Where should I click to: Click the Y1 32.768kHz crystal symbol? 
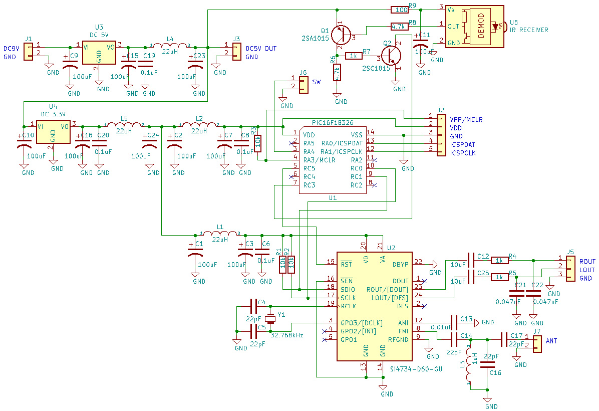click(x=270, y=318)
